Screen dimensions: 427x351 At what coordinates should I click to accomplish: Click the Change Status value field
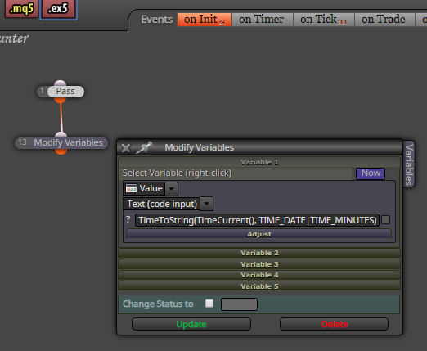click(x=239, y=304)
